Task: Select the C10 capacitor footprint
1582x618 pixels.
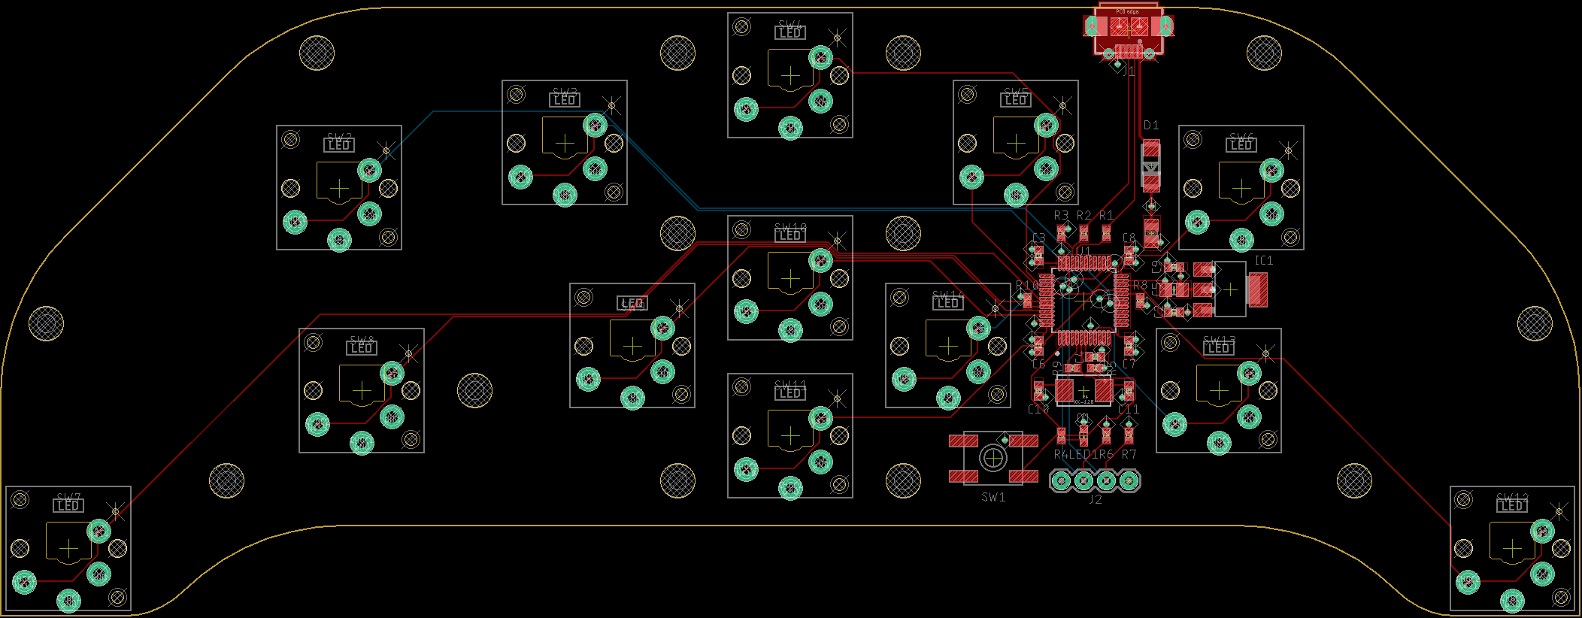Action: pyautogui.click(x=1038, y=391)
